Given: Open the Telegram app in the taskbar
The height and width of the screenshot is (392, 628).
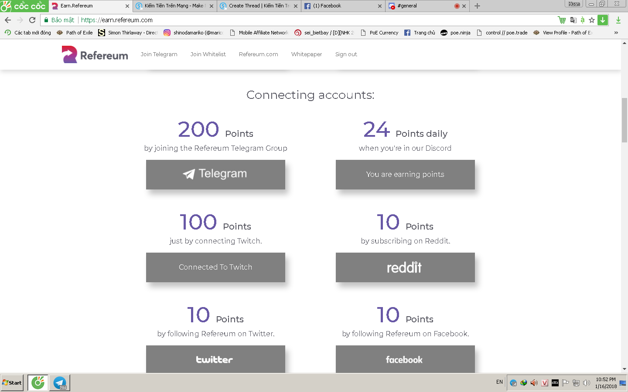Looking at the screenshot, I should click(x=60, y=383).
